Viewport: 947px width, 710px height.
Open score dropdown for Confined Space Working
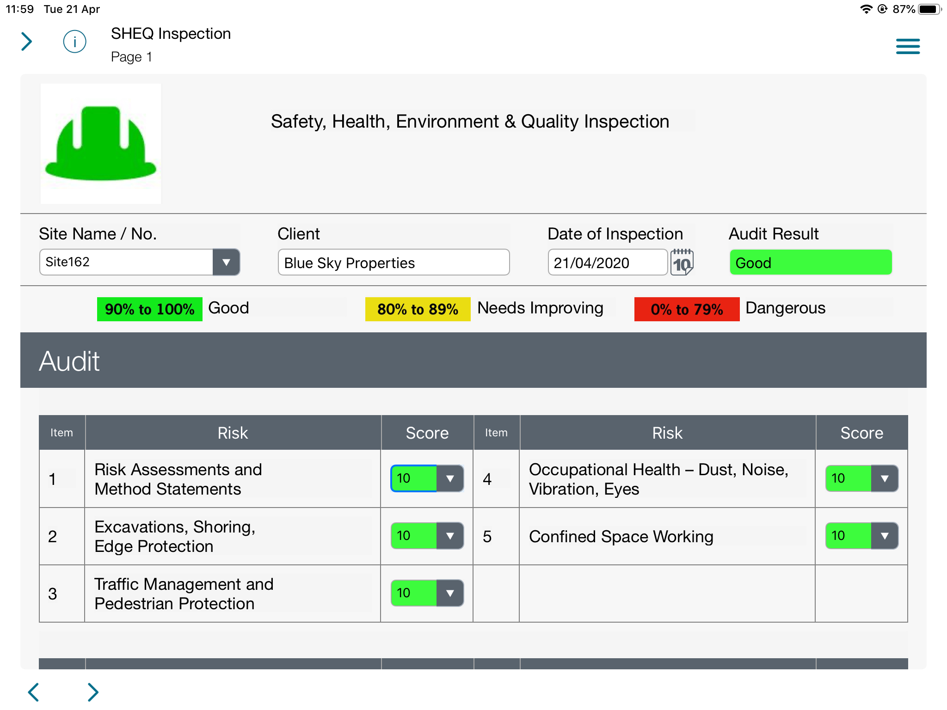click(884, 536)
